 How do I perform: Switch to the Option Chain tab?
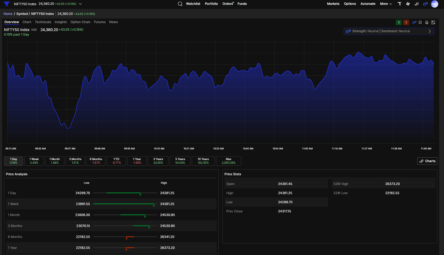tap(80, 22)
